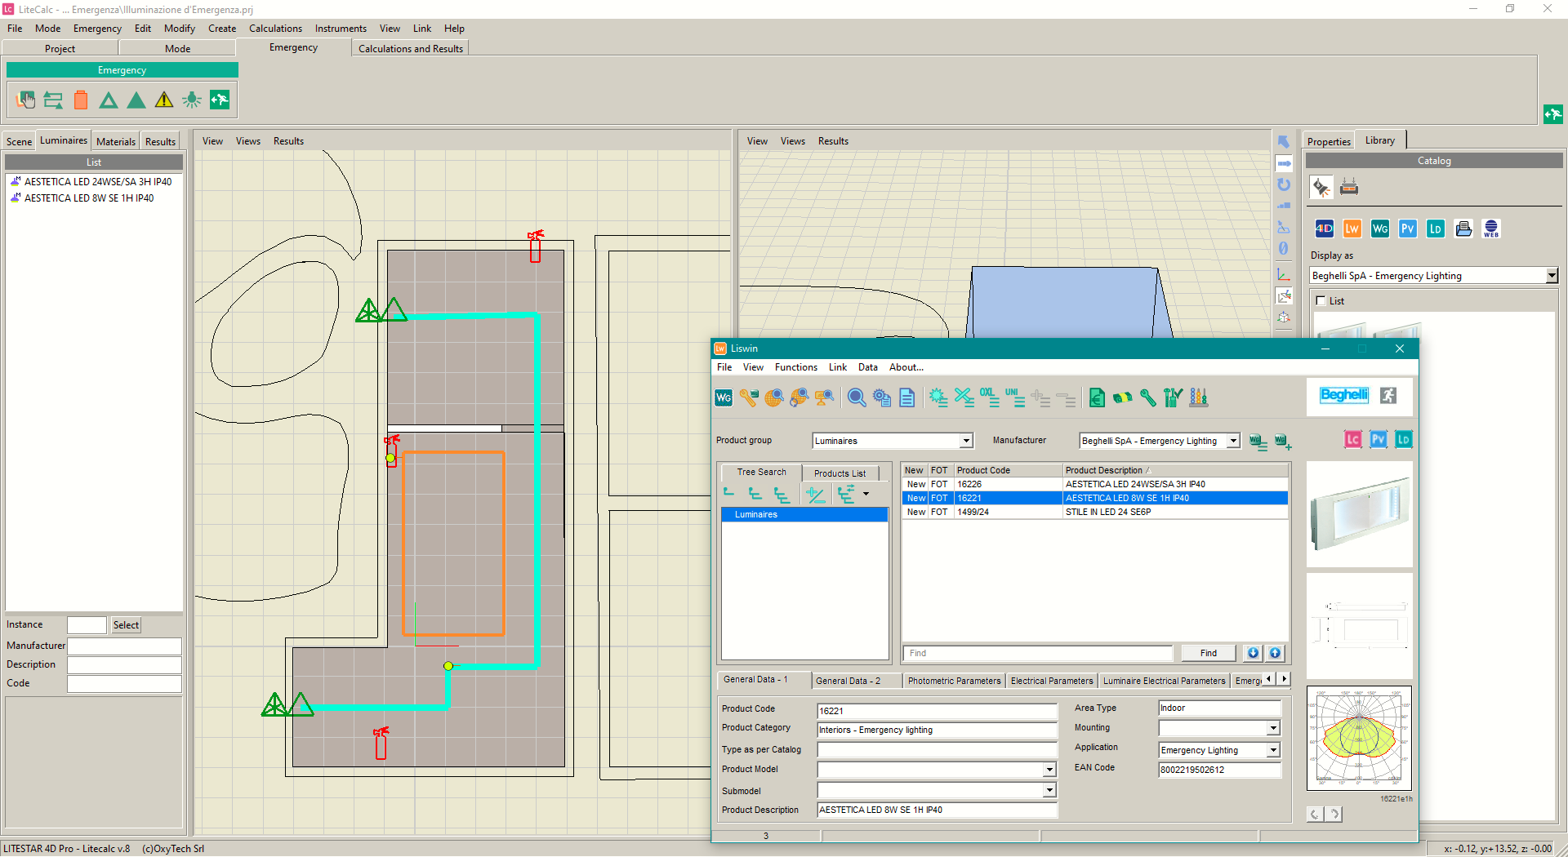Click the photometric polar diagram thumbnail
This screenshot has height=857, width=1568.
pyautogui.click(x=1360, y=738)
